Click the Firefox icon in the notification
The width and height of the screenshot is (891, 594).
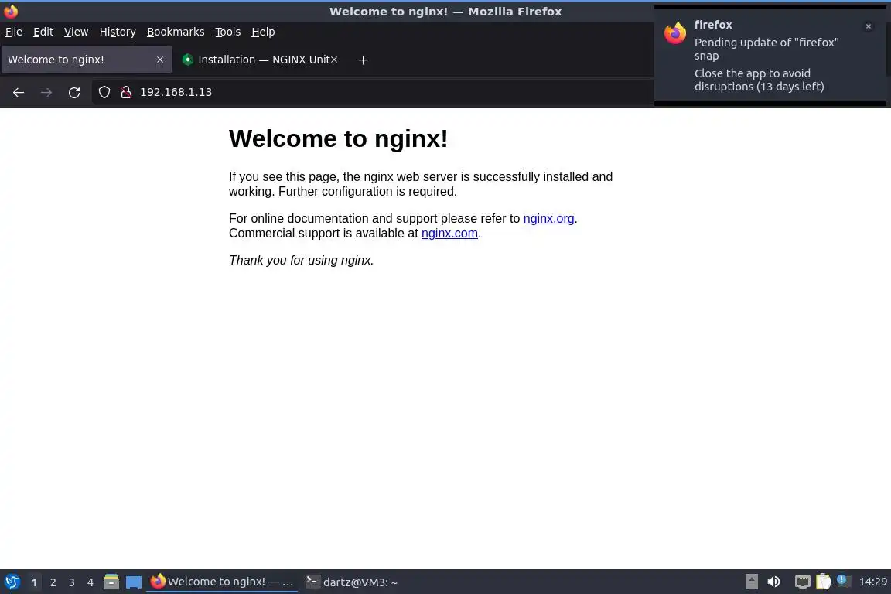[674, 33]
